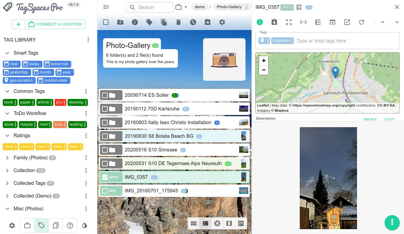Click the Mapbox link
This screenshot has width=404, height=234.
(x=282, y=110)
